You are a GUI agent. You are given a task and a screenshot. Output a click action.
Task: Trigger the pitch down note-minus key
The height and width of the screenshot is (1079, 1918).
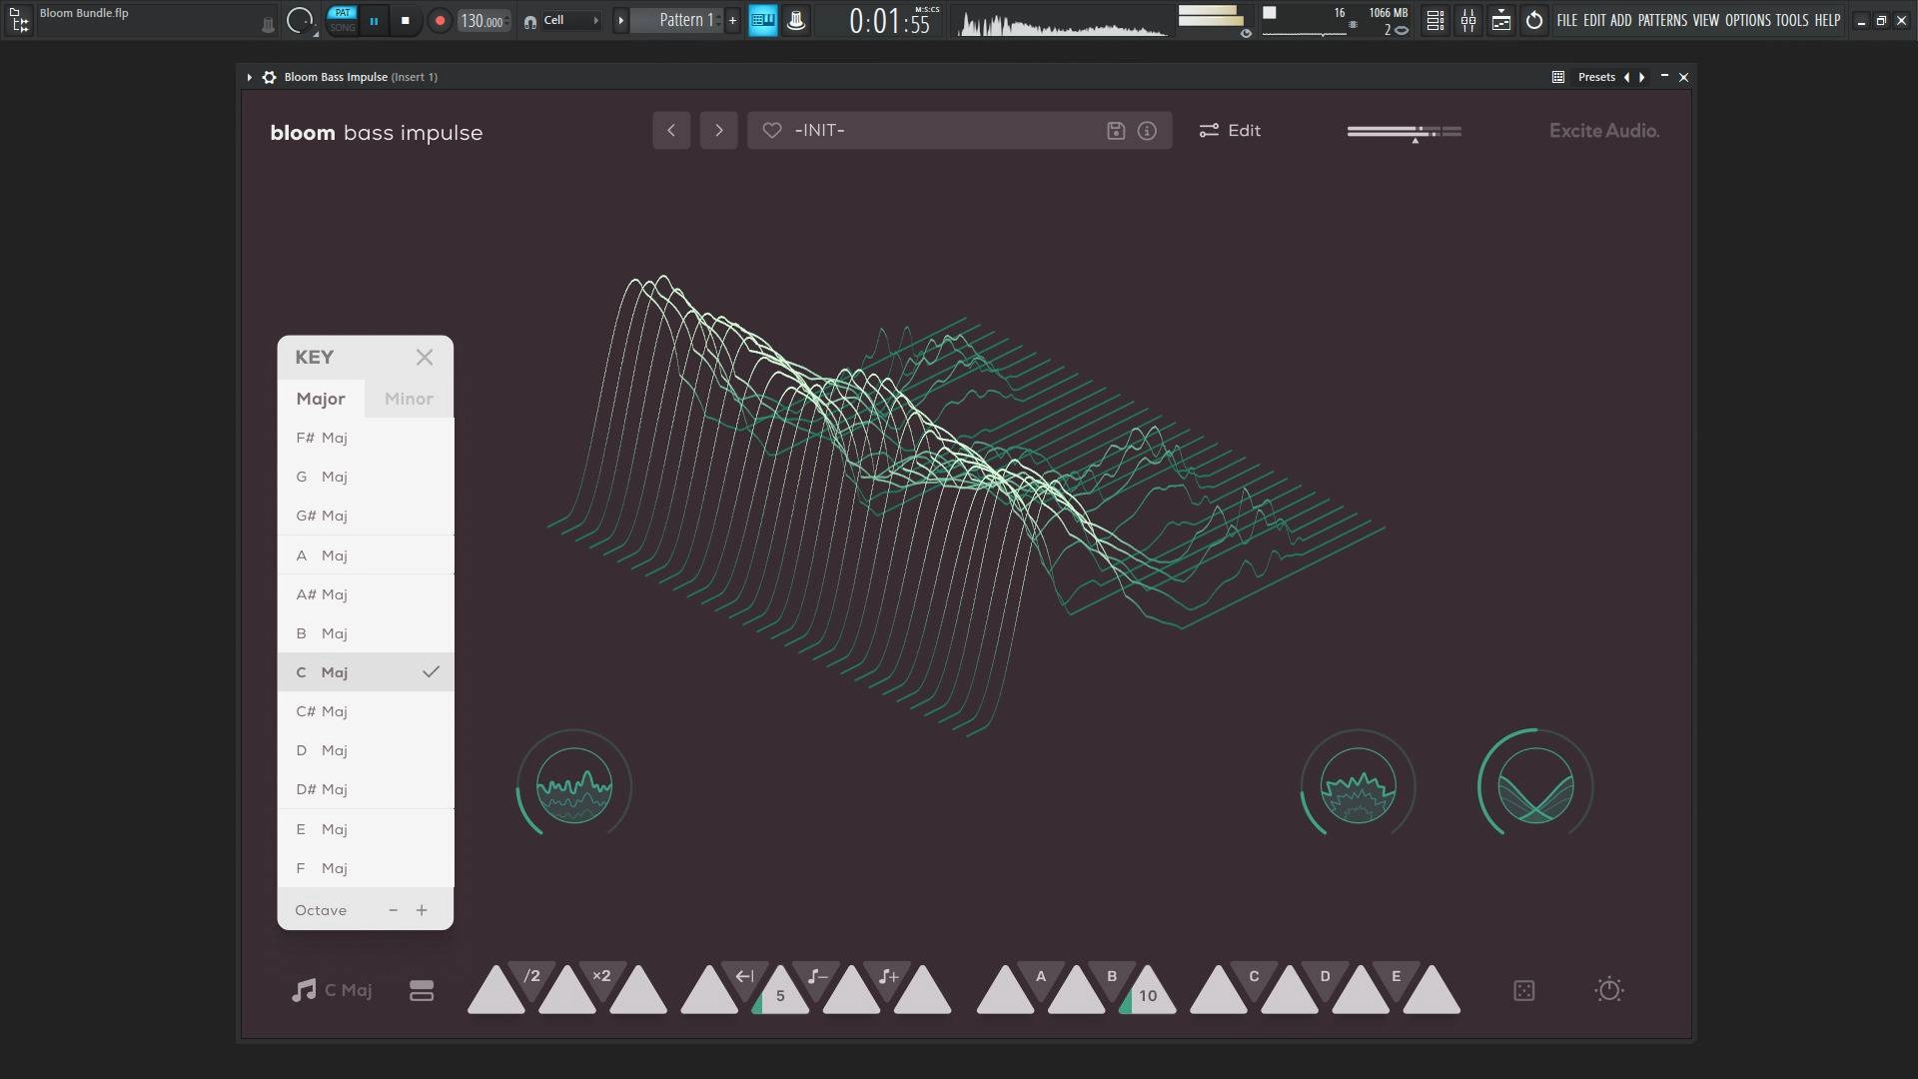click(817, 976)
